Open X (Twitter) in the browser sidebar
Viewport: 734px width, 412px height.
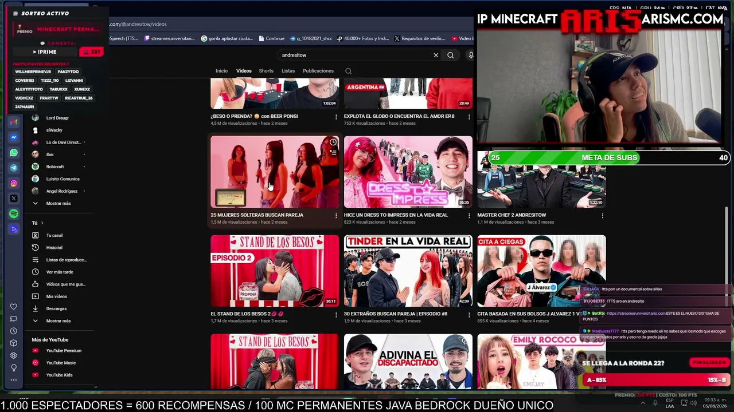(x=14, y=199)
